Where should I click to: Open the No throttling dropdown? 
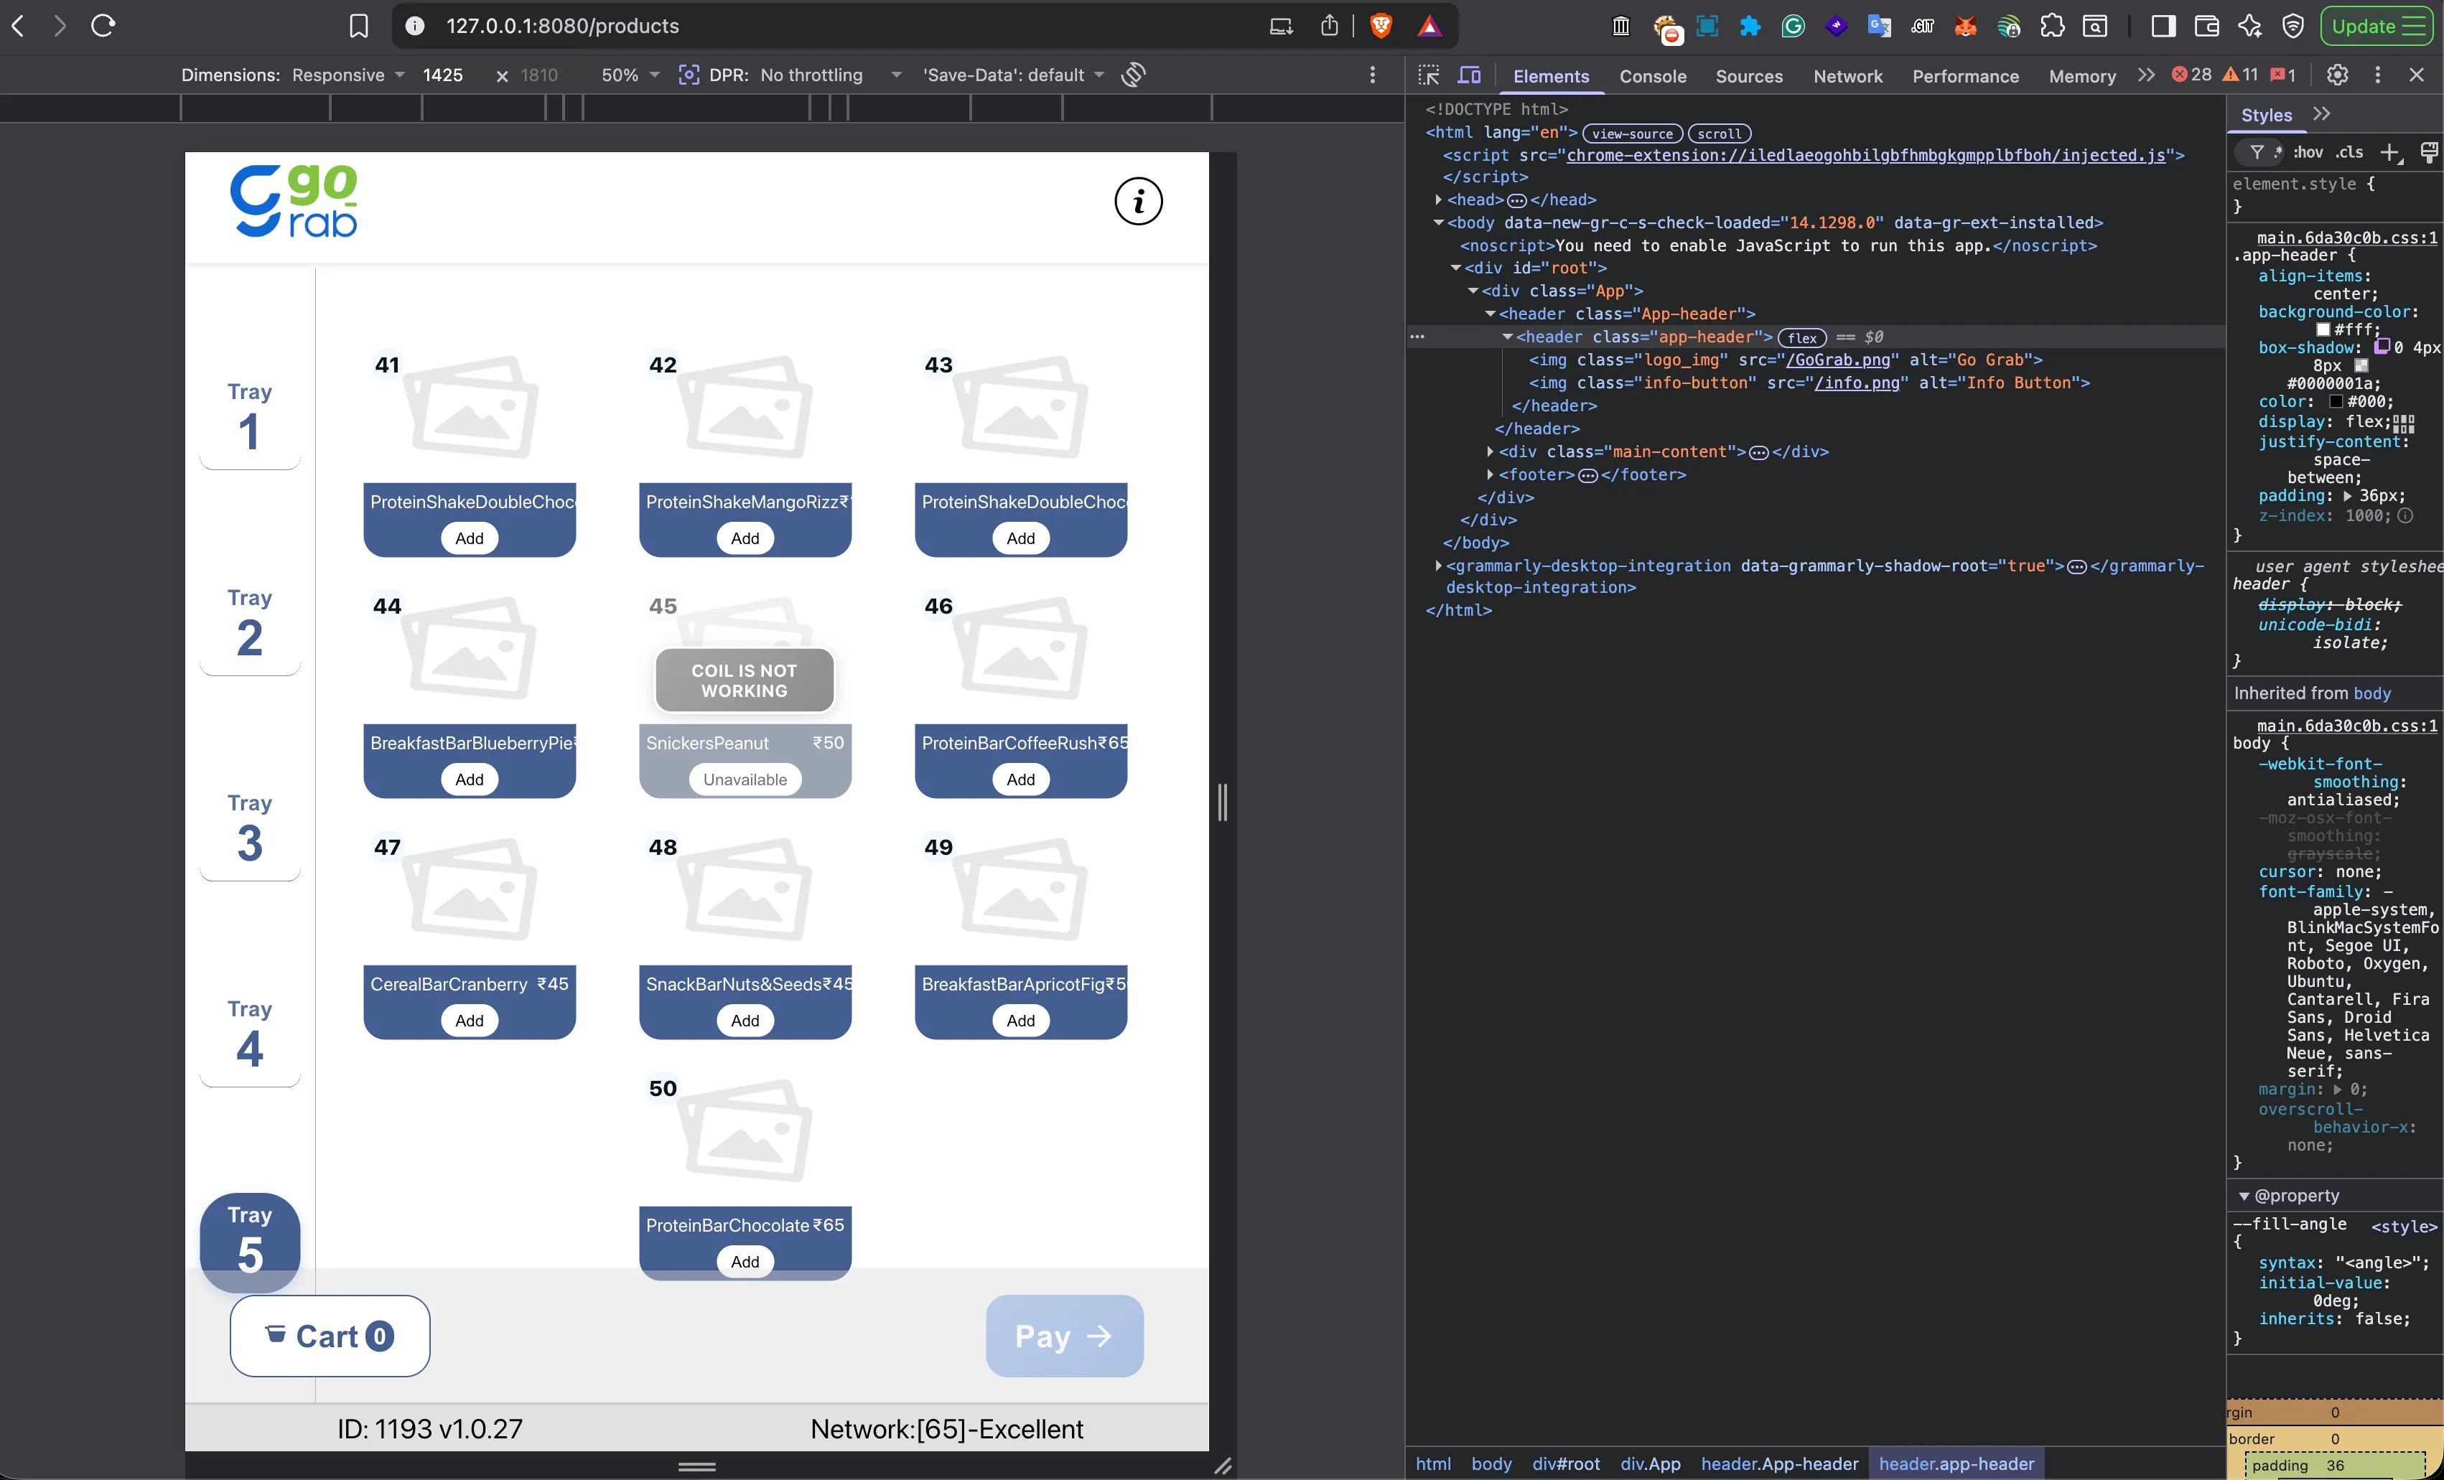(831, 75)
